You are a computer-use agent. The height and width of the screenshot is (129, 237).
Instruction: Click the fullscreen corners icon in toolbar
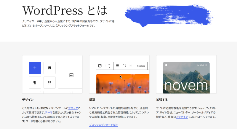[124, 66]
